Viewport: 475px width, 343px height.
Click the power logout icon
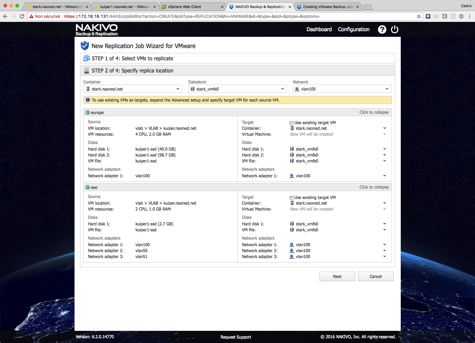(x=395, y=29)
